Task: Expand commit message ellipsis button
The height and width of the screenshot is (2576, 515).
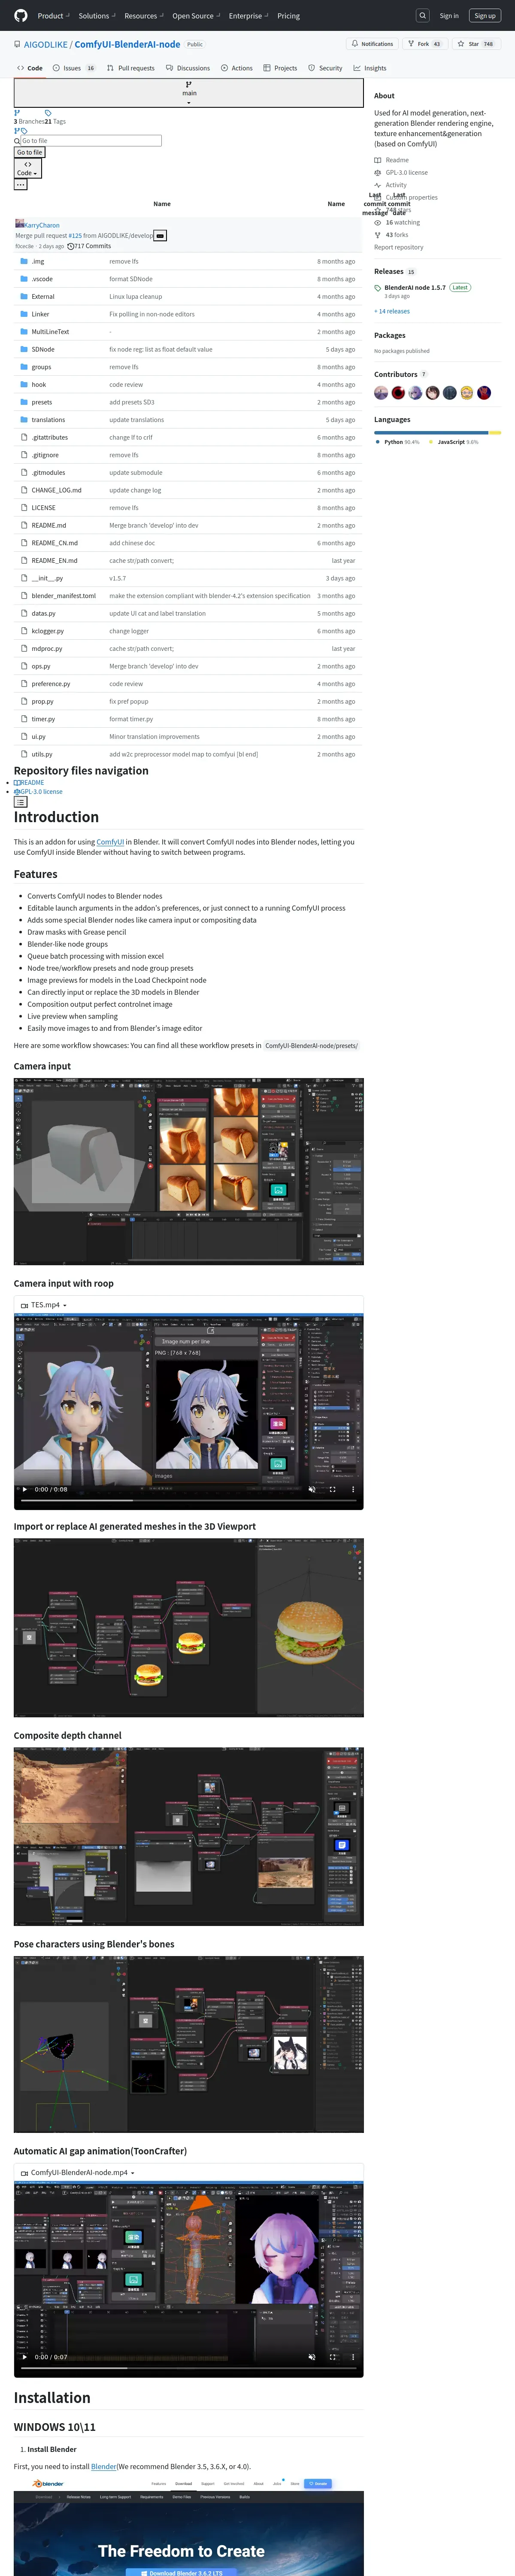Action: 160,236
